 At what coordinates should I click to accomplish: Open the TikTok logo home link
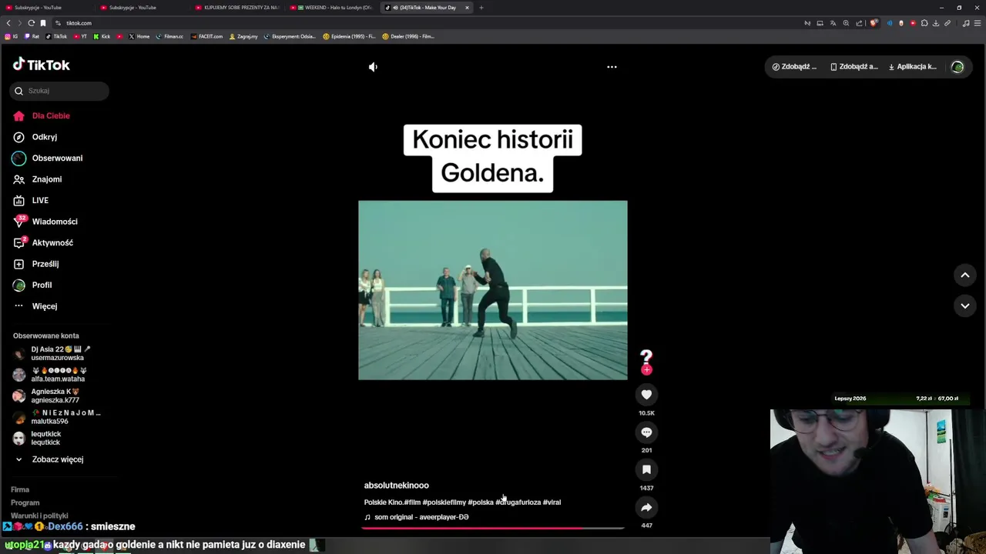pos(41,65)
